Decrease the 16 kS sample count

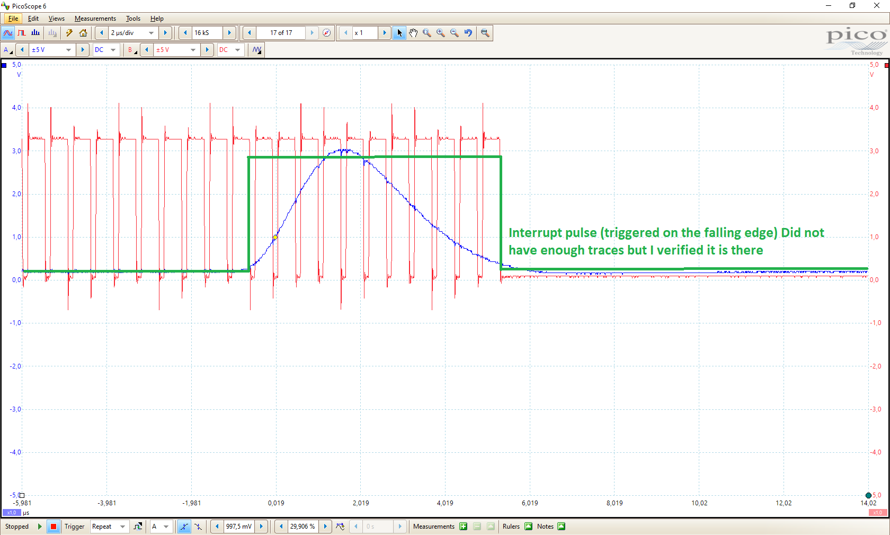pos(185,33)
